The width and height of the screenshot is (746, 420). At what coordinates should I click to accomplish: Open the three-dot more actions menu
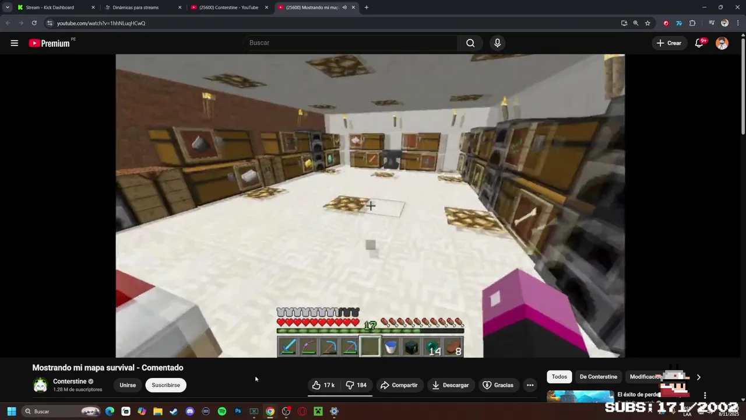point(530,385)
